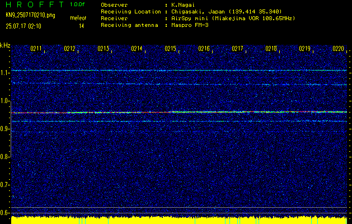
Task: Click the 0.6 kHz axis label
Action: (x=4, y=213)
